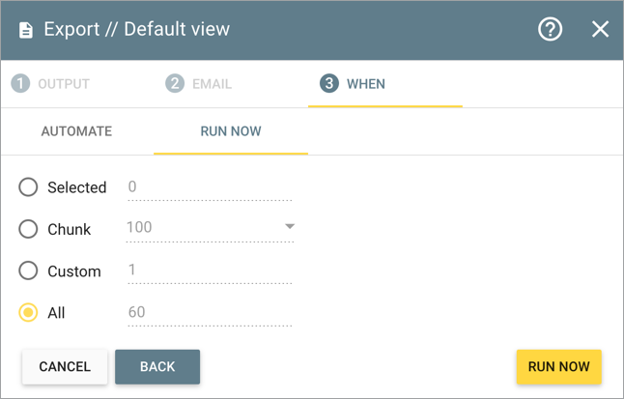Expand the Chunk size dropdown arrow

[x=289, y=227]
